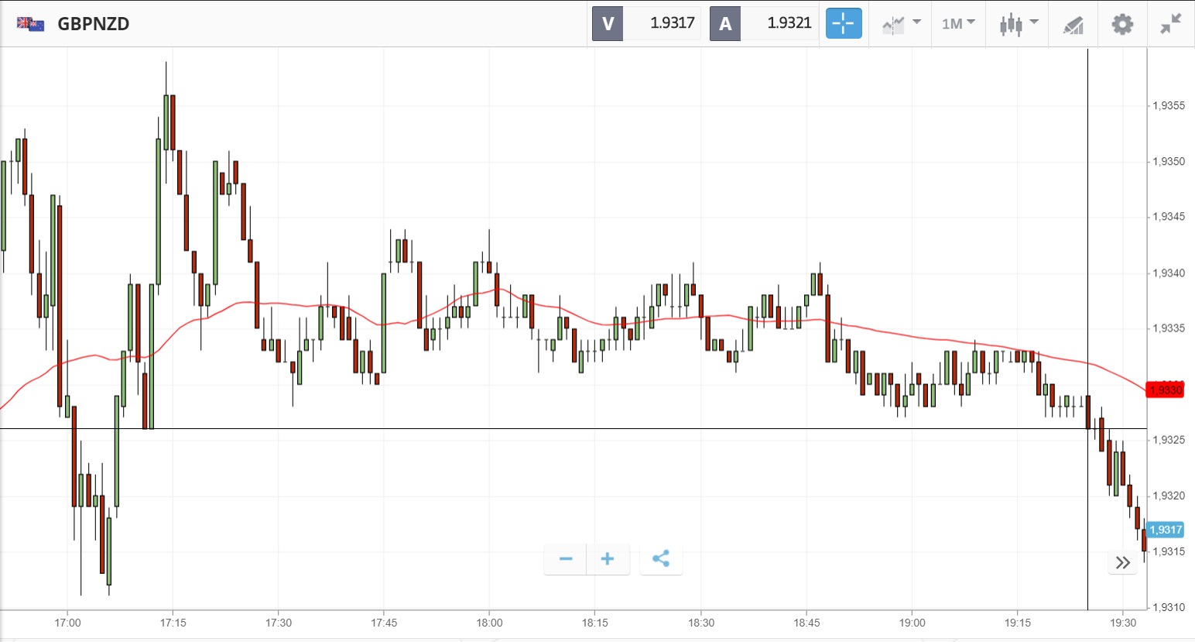1195x642 pixels.
Task: Click the 1,9310 price axis label
Action: (1169, 607)
